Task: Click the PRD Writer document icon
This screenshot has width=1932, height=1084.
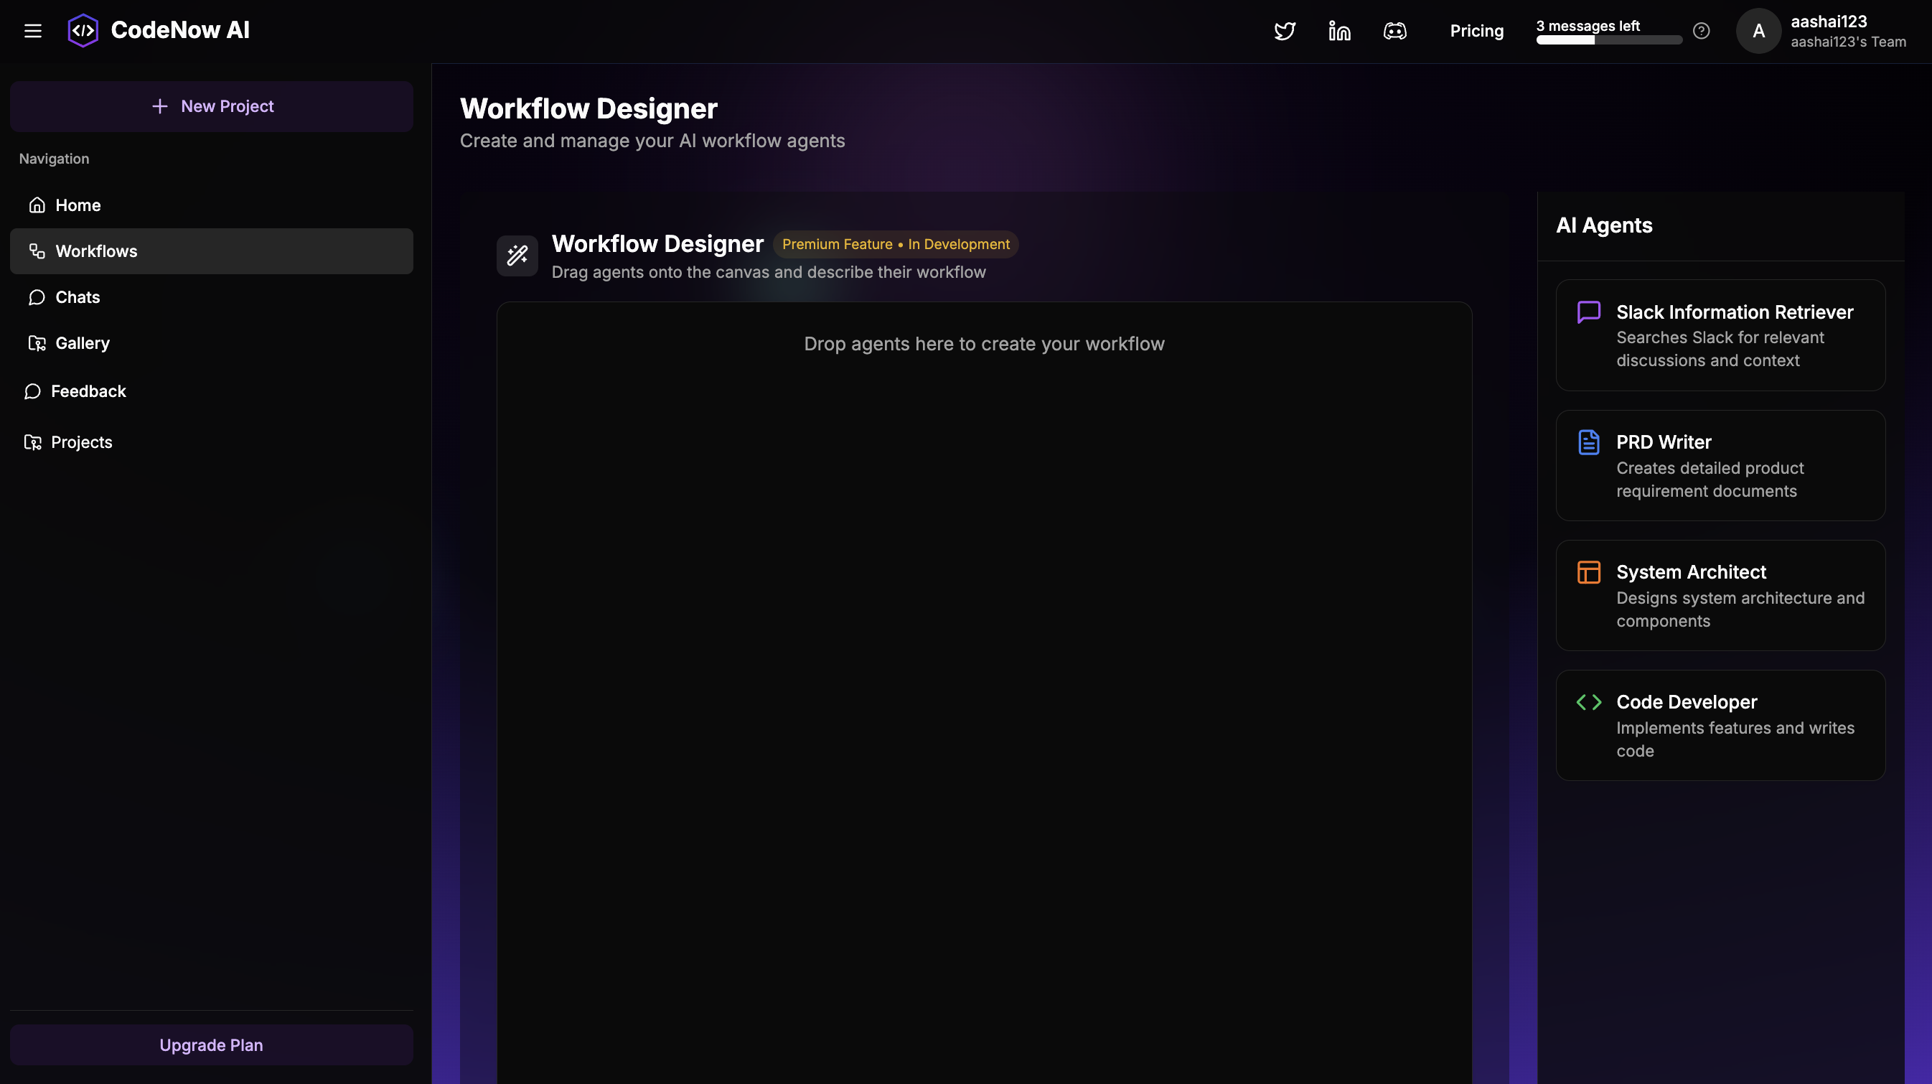Action: [x=1588, y=441]
